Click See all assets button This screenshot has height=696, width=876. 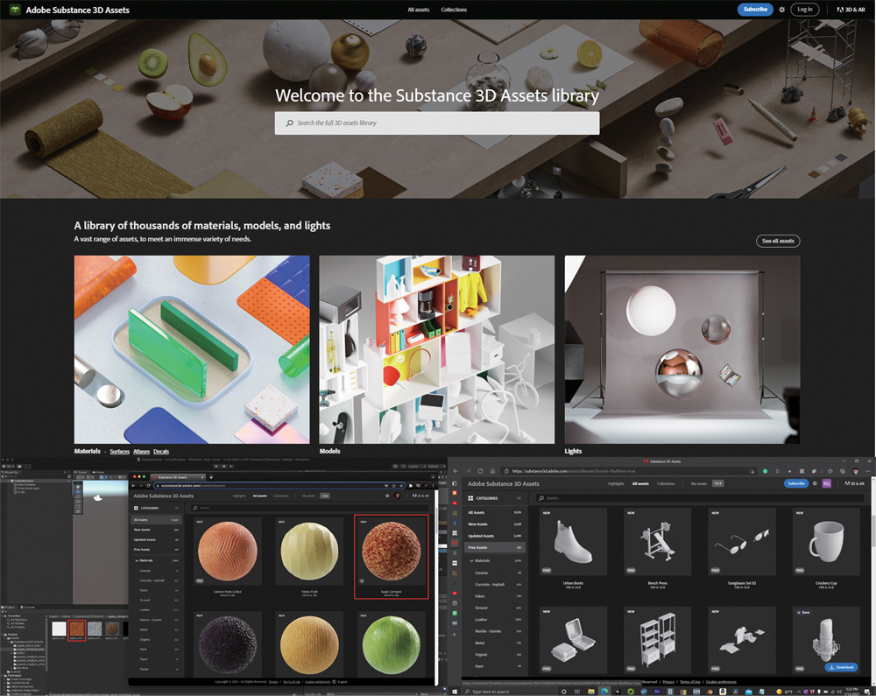(778, 241)
